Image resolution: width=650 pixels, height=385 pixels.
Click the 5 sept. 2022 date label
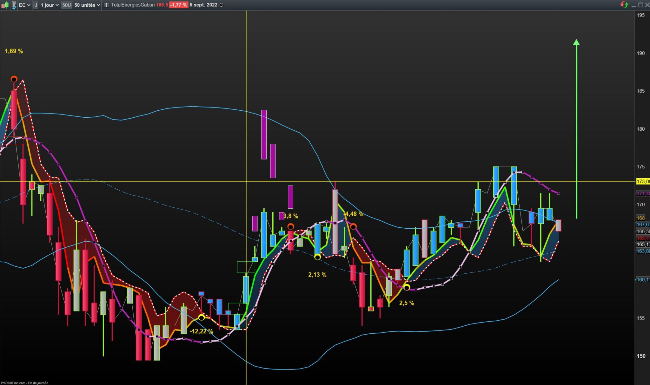coord(203,5)
